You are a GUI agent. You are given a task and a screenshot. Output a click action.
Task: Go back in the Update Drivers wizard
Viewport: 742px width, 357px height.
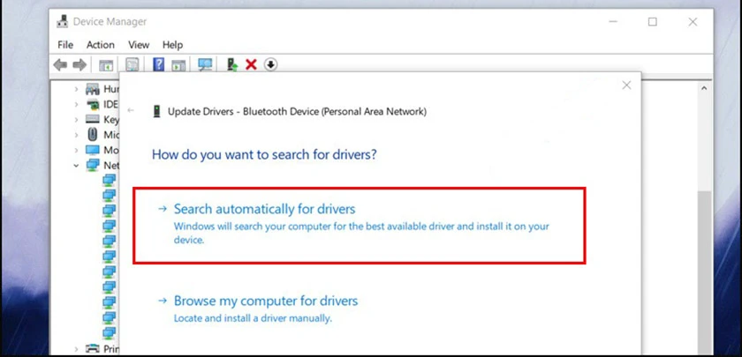[131, 110]
